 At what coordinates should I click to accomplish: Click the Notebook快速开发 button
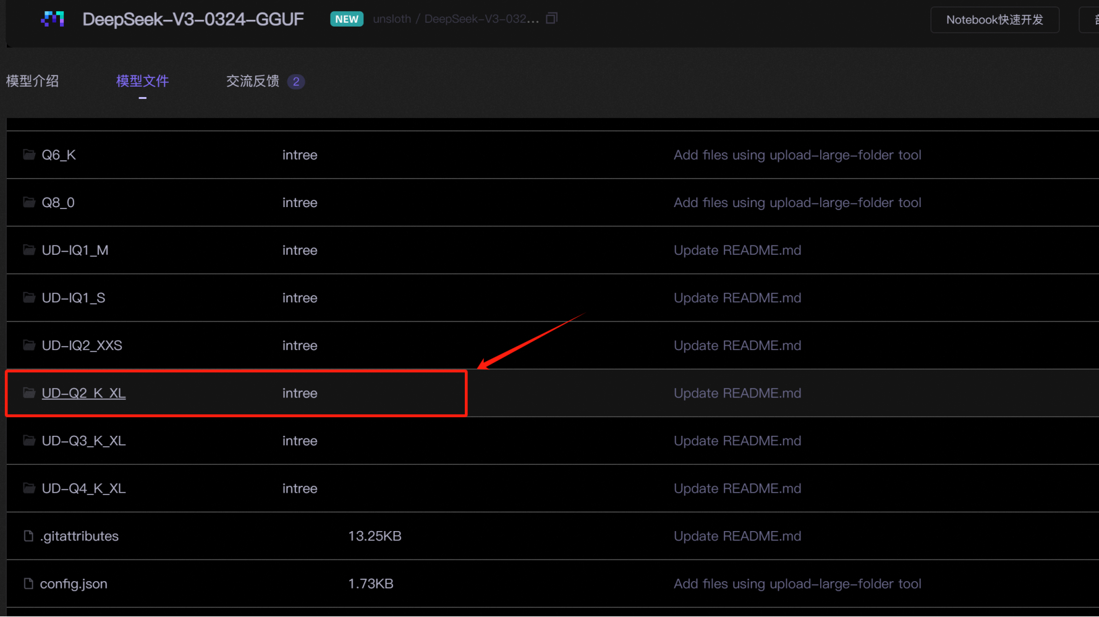tap(995, 20)
